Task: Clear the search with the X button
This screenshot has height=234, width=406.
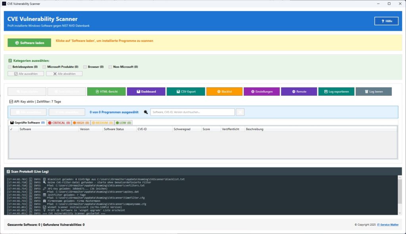Action: pyautogui.click(x=239, y=112)
